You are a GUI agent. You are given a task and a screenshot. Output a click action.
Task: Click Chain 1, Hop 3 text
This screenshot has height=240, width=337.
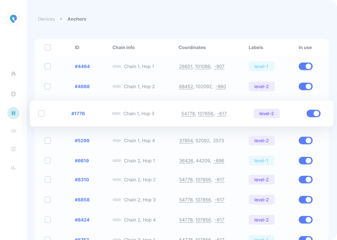click(x=139, y=113)
